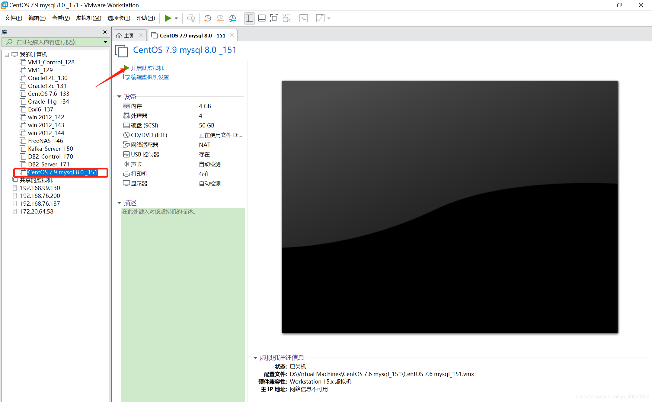Open stretch mode dropdown arrow
The height and width of the screenshot is (402, 652).
tap(329, 18)
